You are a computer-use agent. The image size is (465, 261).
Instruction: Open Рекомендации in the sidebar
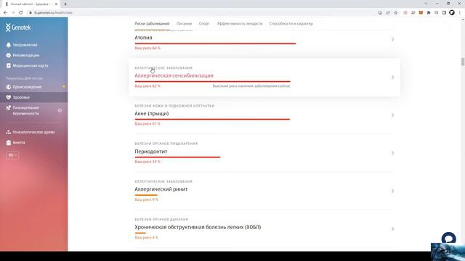pyautogui.click(x=26, y=55)
